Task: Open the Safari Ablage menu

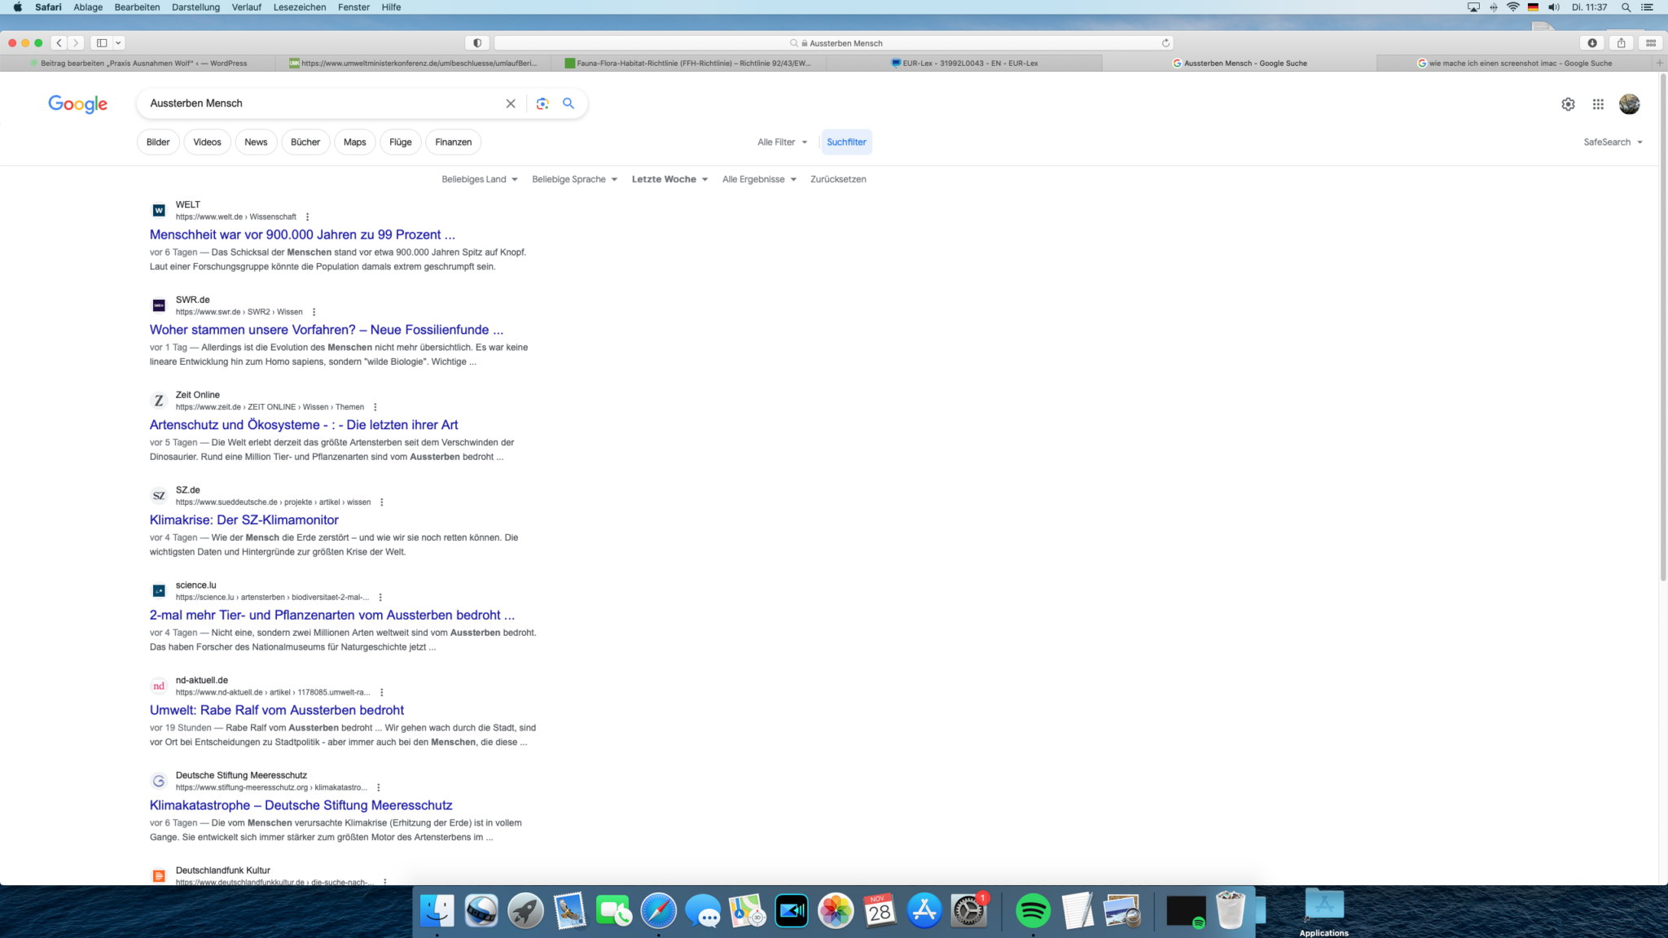Action: (x=88, y=7)
